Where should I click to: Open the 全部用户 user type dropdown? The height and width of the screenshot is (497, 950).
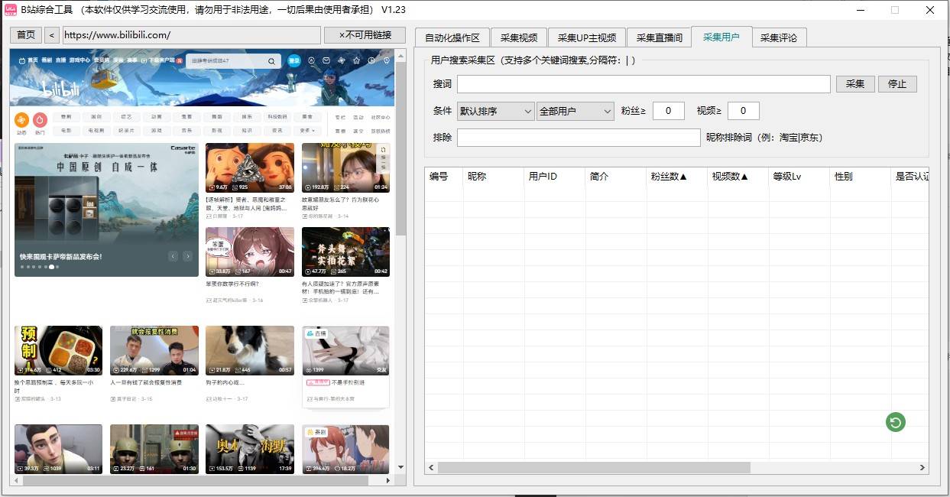pyautogui.click(x=575, y=111)
